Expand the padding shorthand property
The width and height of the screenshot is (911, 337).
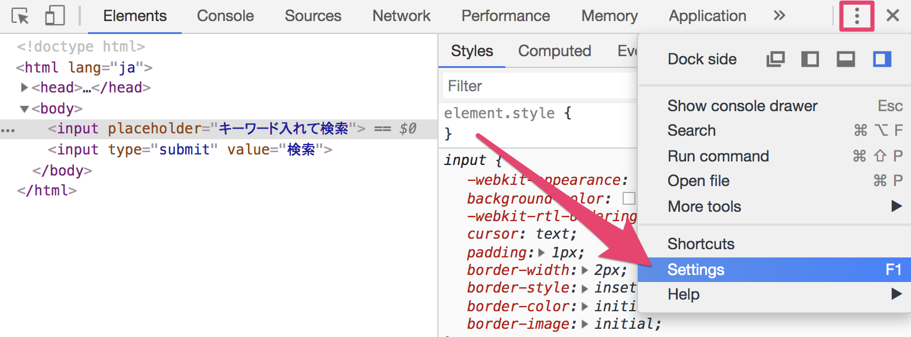click(541, 253)
